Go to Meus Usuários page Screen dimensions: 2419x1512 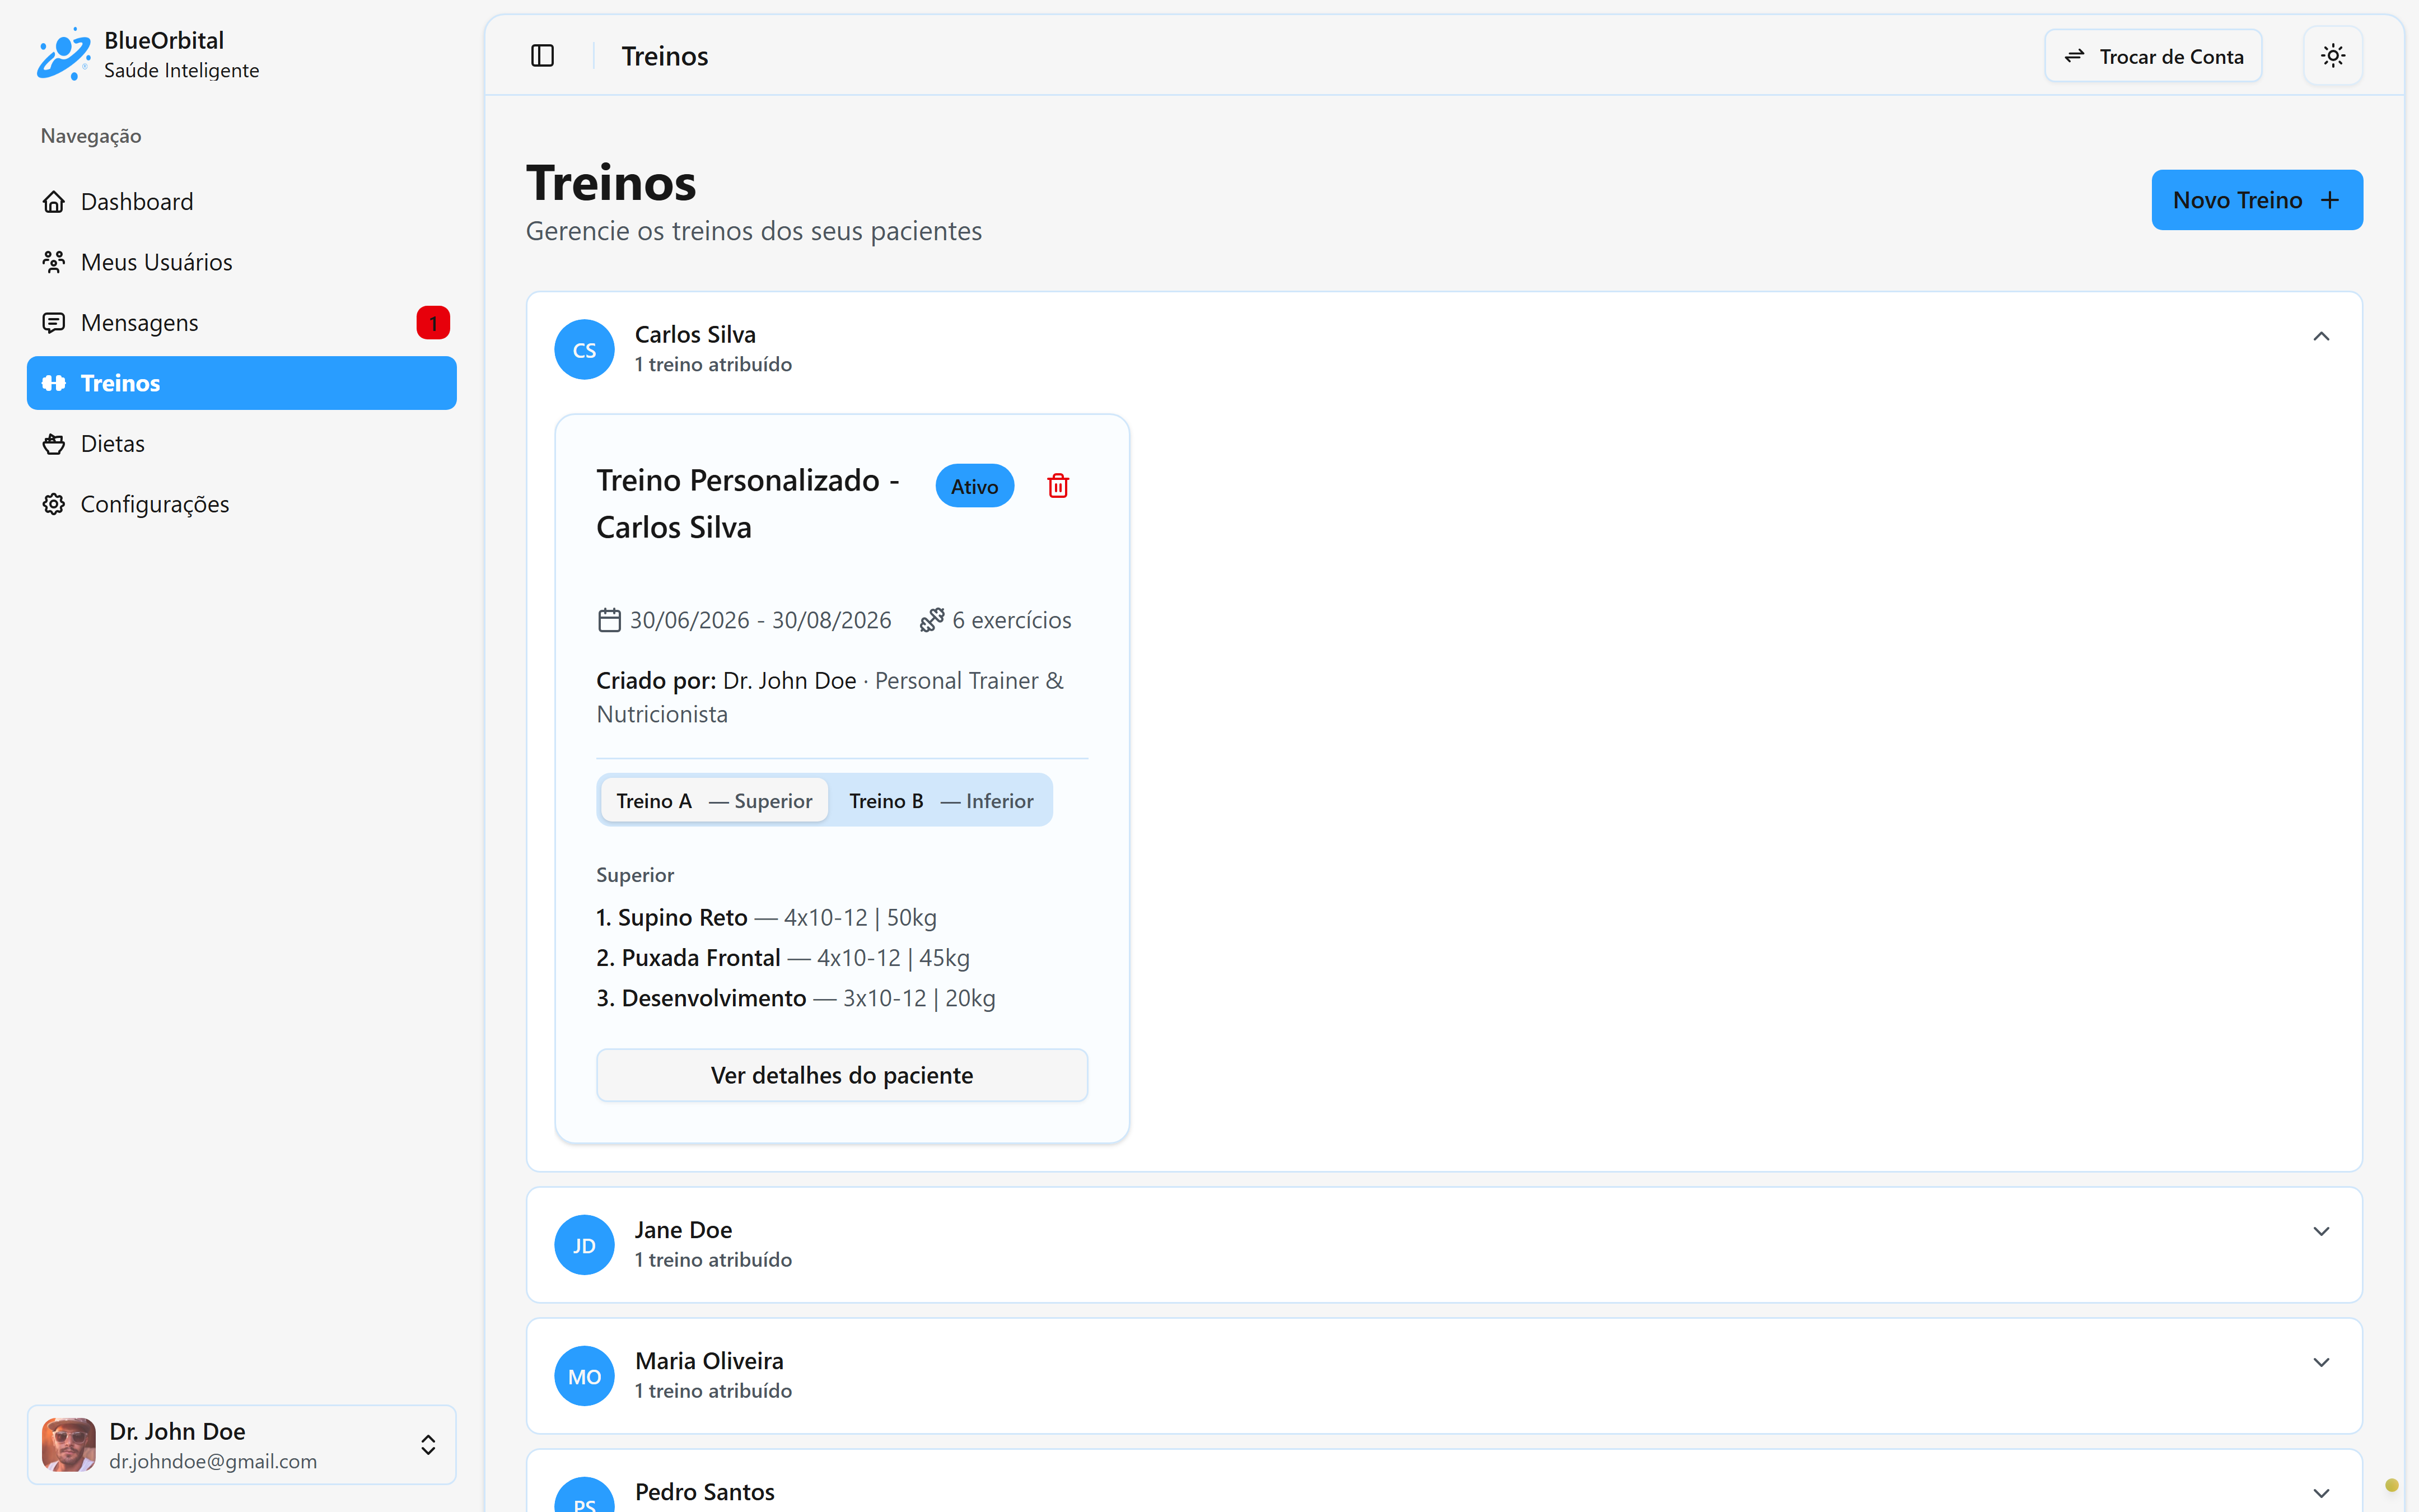(242, 262)
